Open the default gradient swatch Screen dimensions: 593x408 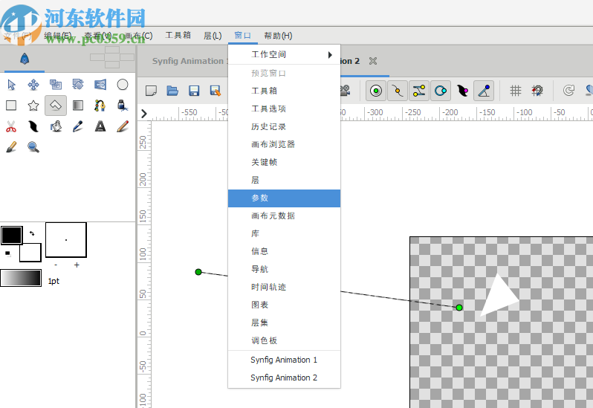point(21,278)
